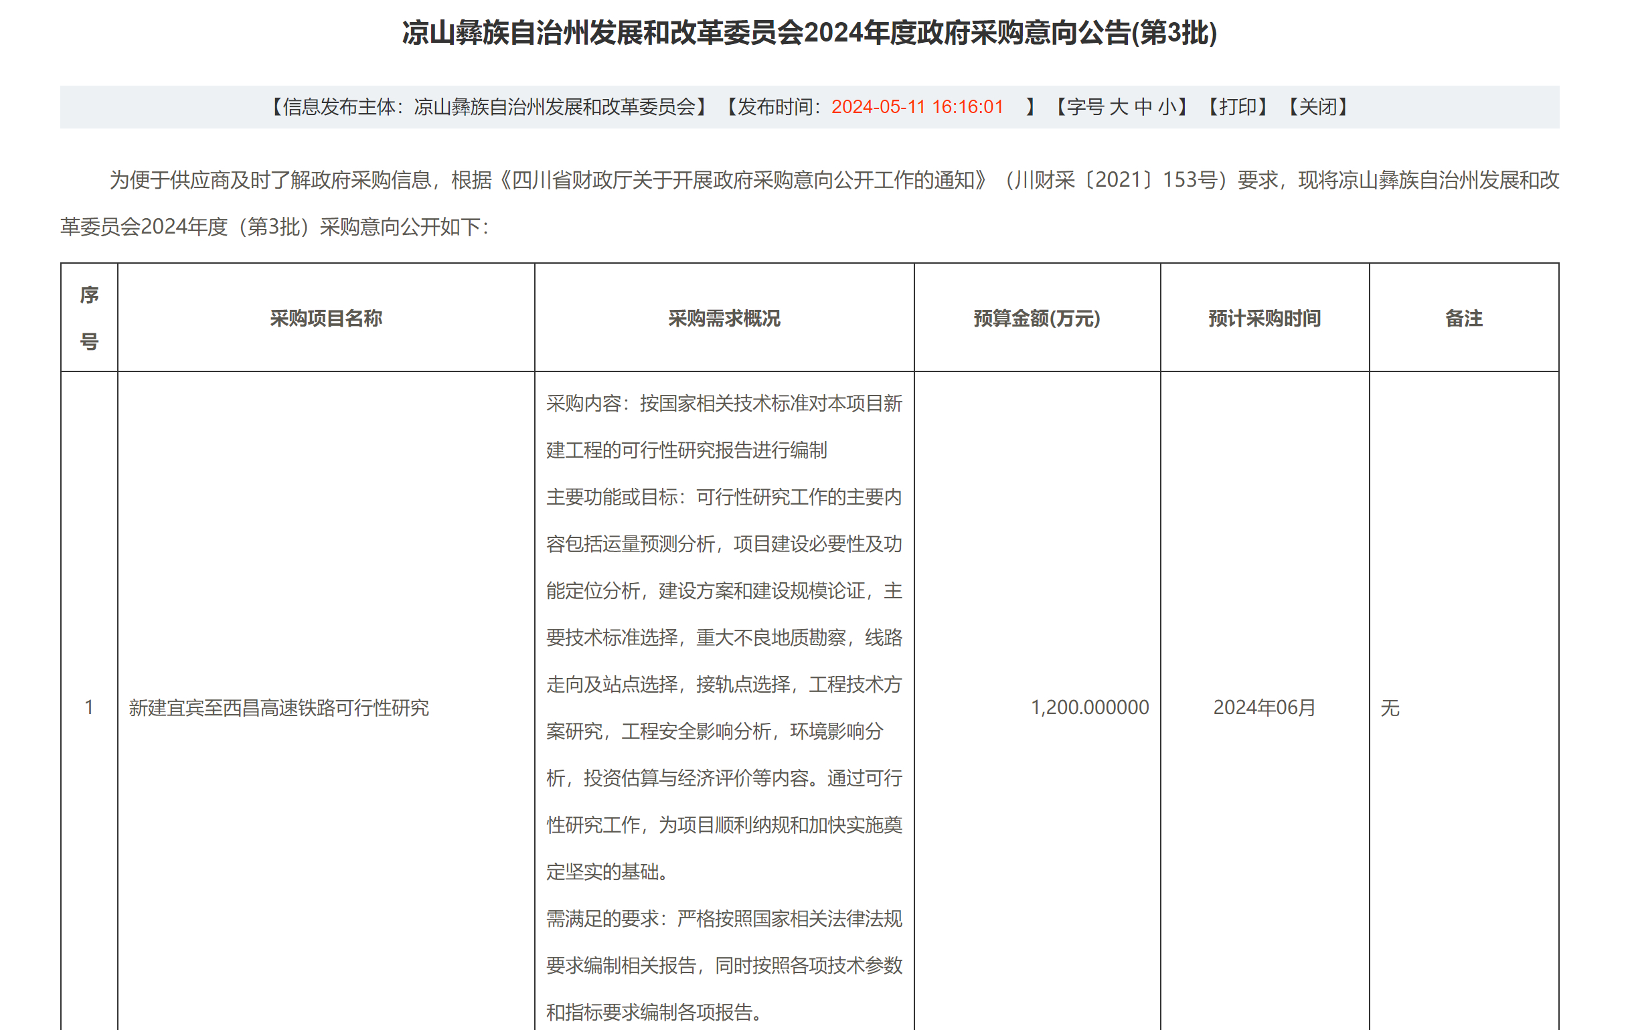This screenshot has height=1030, width=1634.
Task: Click the 主要功能或目标 description line
Action: tap(724, 684)
